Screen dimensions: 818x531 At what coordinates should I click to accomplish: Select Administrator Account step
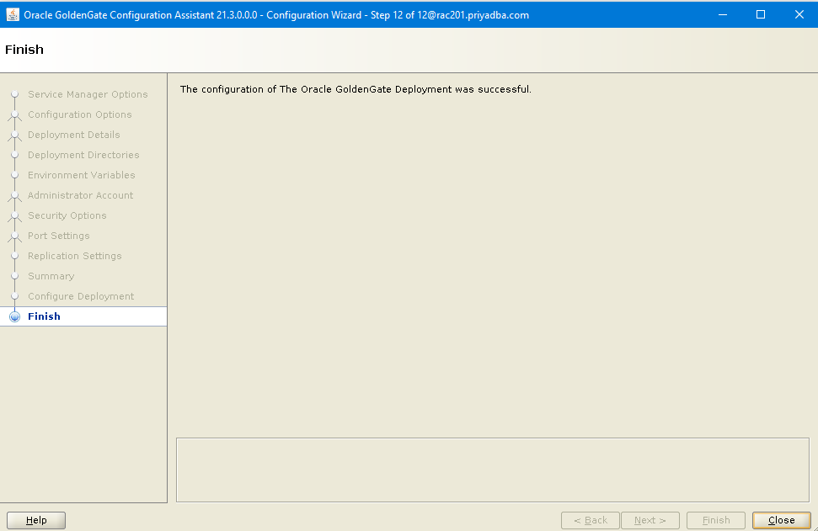point(80,195)
